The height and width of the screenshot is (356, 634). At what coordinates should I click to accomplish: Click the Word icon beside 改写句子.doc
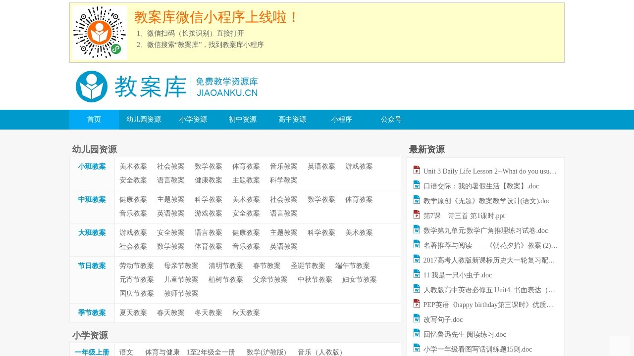tap(416, 318)
